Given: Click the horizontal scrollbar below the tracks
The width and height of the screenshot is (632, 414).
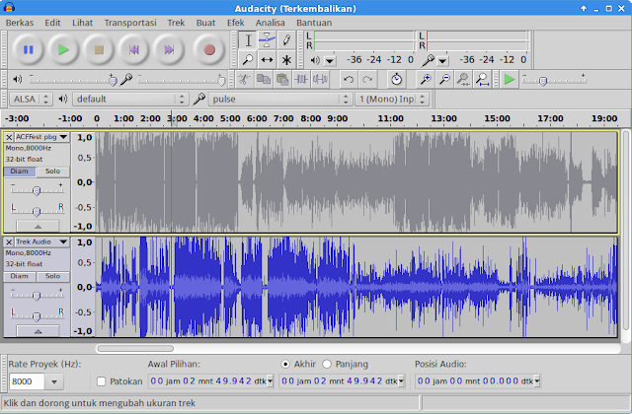Looking at the screenshot, I should click(134, 348).
